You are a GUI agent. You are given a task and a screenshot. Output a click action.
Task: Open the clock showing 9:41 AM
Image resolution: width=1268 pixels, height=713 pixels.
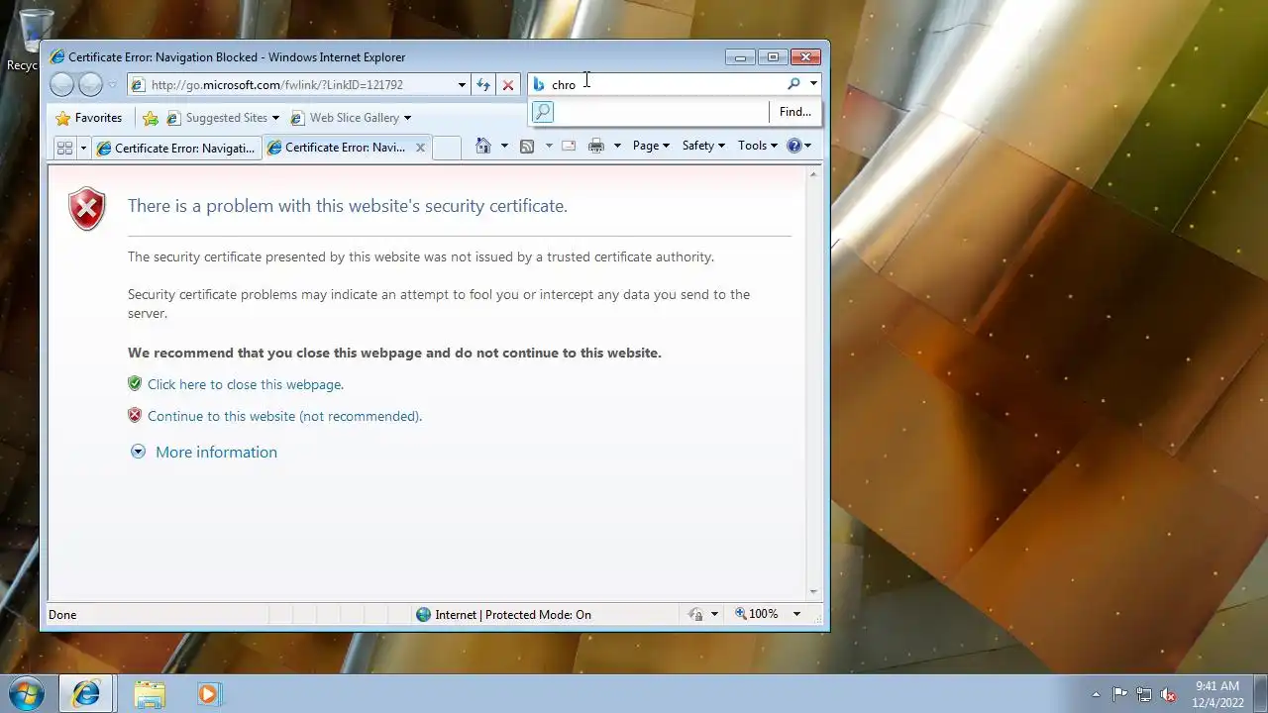click(1217, 693)
